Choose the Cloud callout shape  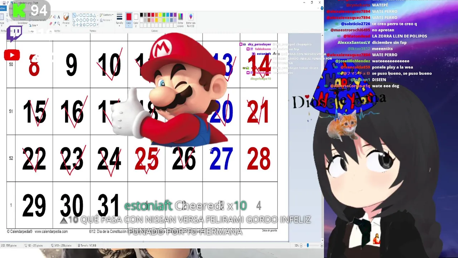tap(94, 25)
